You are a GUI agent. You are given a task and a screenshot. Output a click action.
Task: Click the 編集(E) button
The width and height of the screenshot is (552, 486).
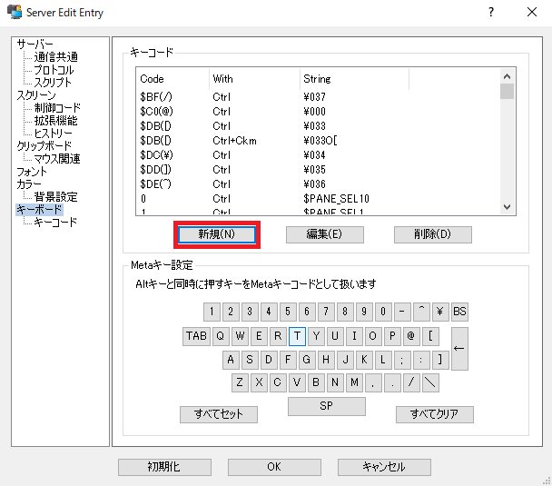coord(325,234)
